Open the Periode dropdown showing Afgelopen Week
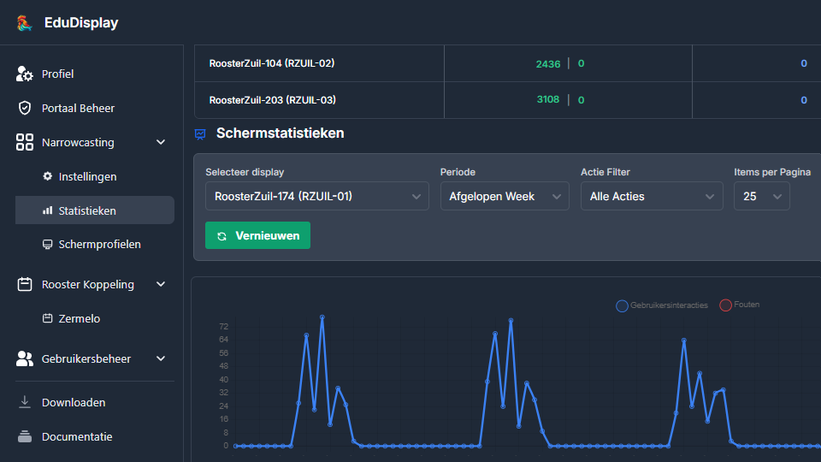 click(x=505, y=197)
